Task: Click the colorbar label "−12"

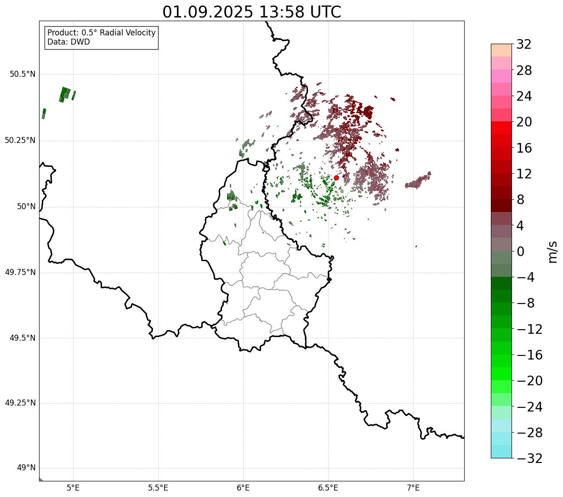Action: 529,329
